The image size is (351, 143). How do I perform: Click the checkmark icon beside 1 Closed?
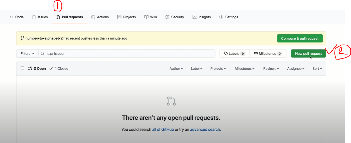[51, 68]
